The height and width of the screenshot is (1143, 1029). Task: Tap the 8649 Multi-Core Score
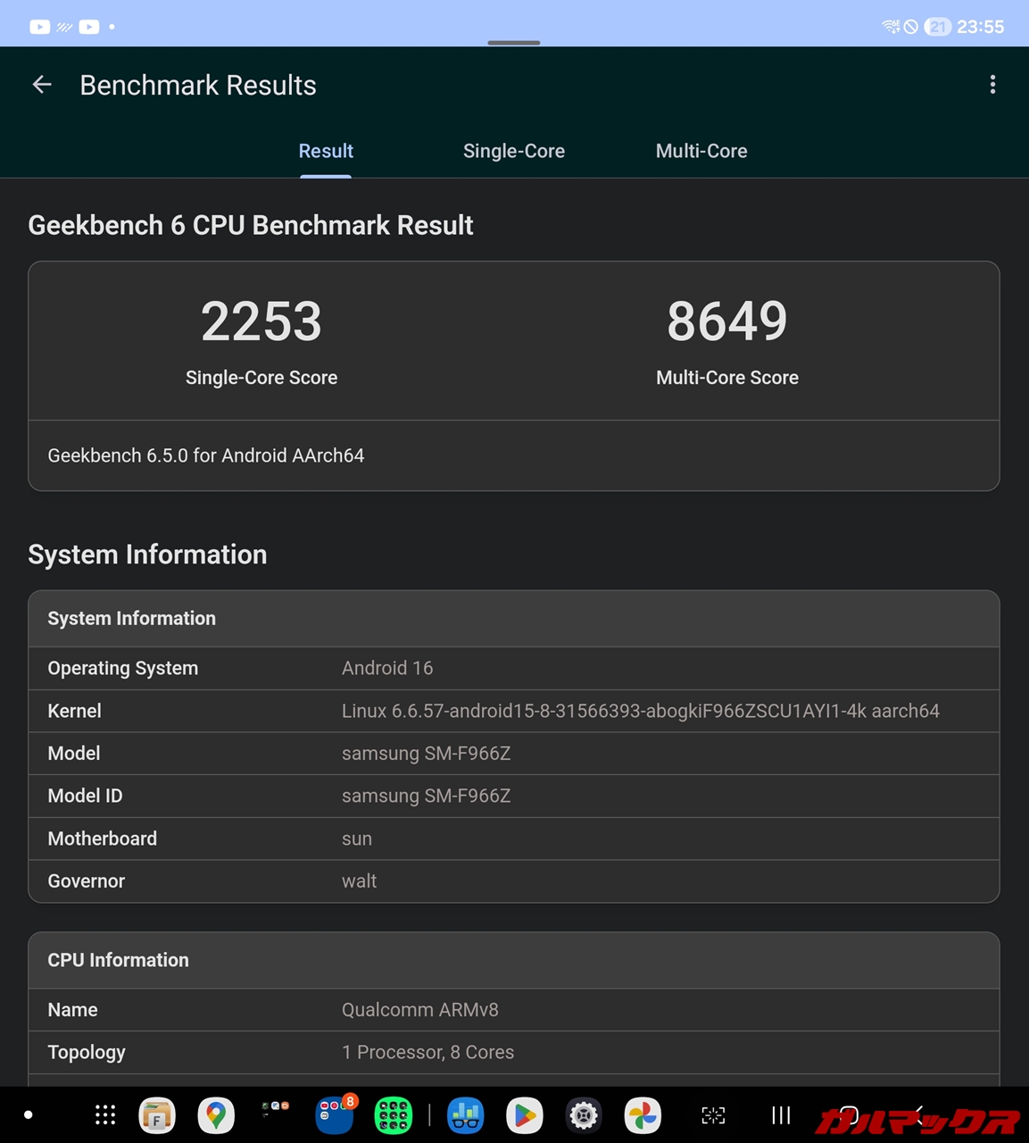point(727,321)
